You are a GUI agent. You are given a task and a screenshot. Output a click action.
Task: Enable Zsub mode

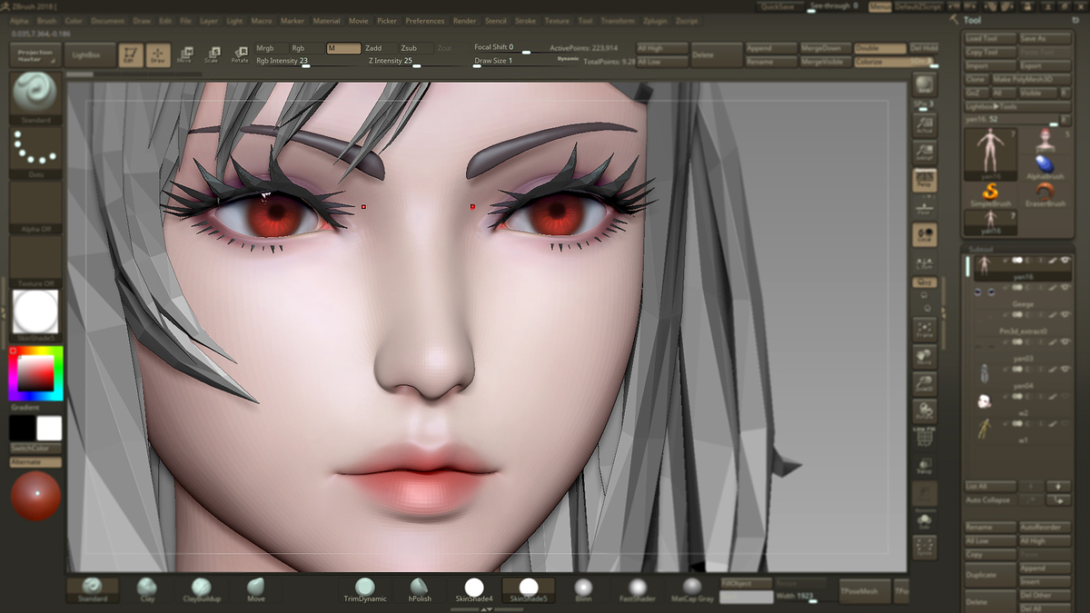tap(414, 48)
